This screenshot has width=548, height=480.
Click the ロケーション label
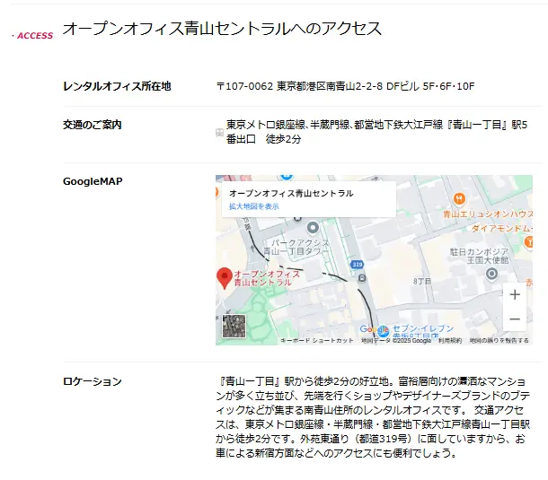click(x=93, y=381)
